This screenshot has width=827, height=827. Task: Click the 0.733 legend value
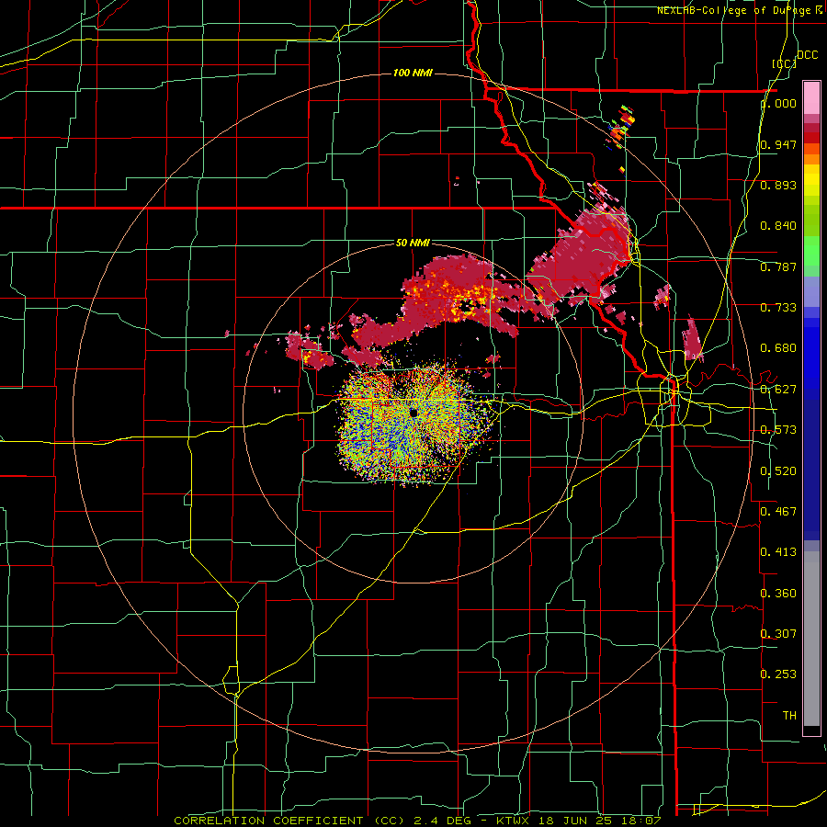(778, 308)
